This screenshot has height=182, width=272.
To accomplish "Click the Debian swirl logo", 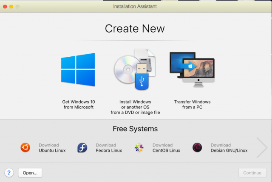I will tap(197, 148).
